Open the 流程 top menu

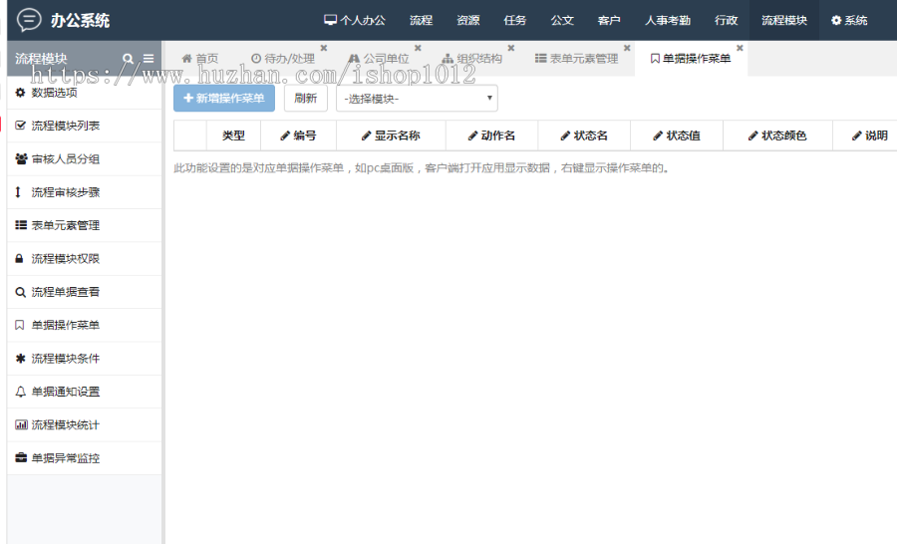[x=421, y=20]
